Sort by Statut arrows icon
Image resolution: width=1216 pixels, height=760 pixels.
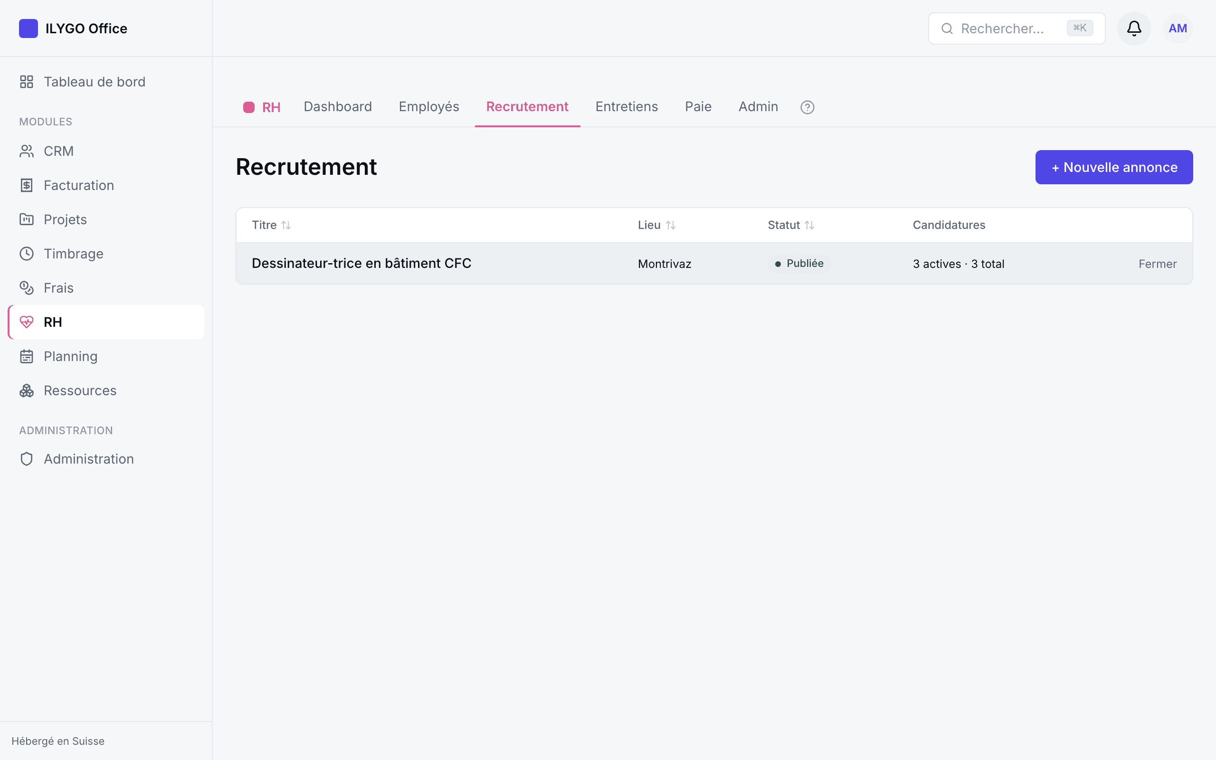pos(809,225)
